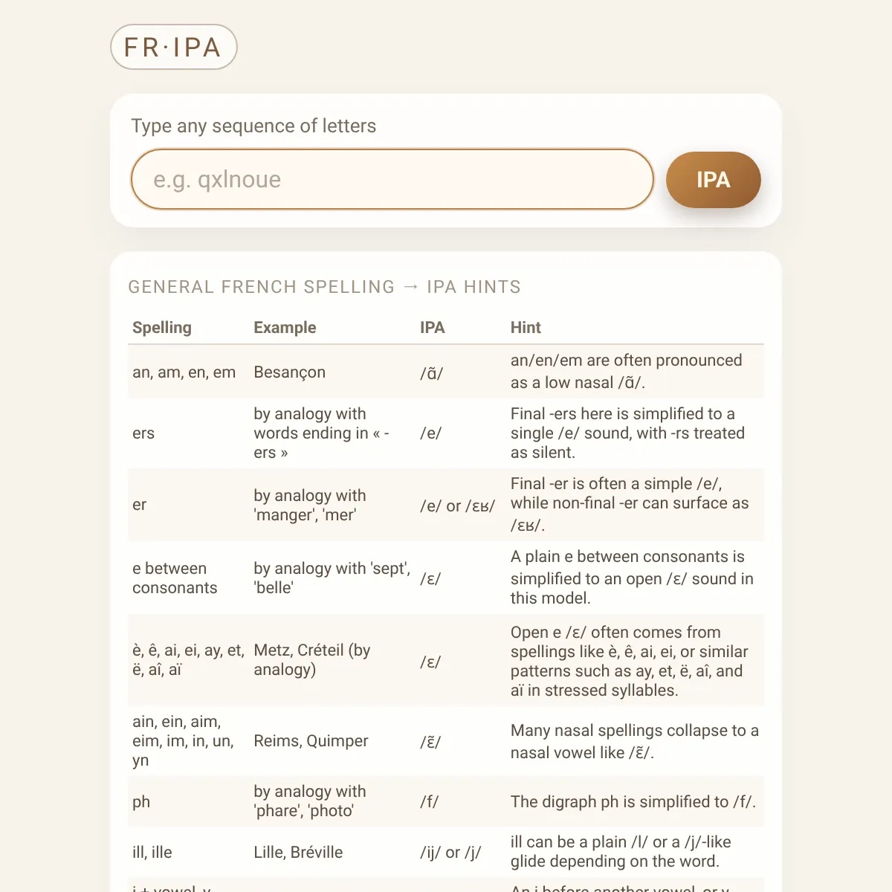Click the Hint column header

pyautogui.click(x=526, y=328)
